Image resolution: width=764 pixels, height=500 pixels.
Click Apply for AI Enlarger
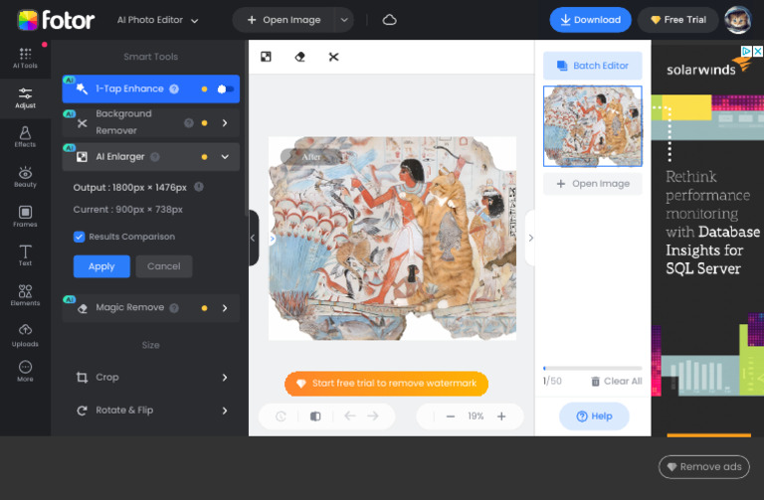tap(101, 266)
